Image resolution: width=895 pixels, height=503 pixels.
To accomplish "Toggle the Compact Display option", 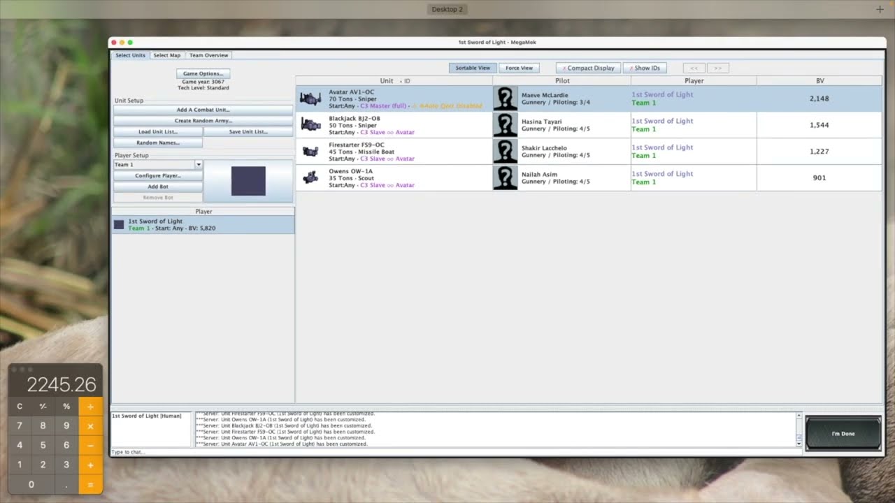I will click(588, 68).
